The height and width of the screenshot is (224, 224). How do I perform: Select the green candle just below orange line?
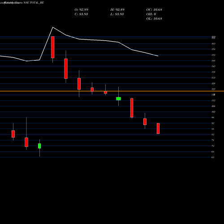119,99
